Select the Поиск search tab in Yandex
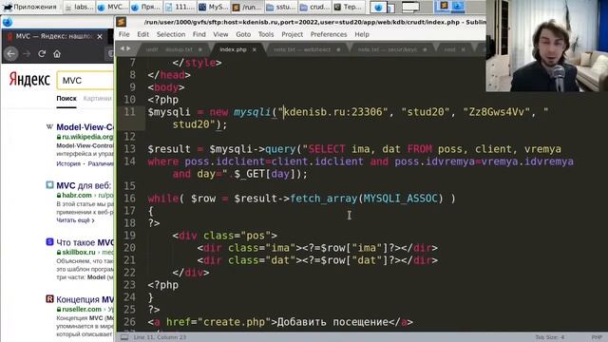Image resolution: width=608 pixels, height=342 pixels. [66, 99]
